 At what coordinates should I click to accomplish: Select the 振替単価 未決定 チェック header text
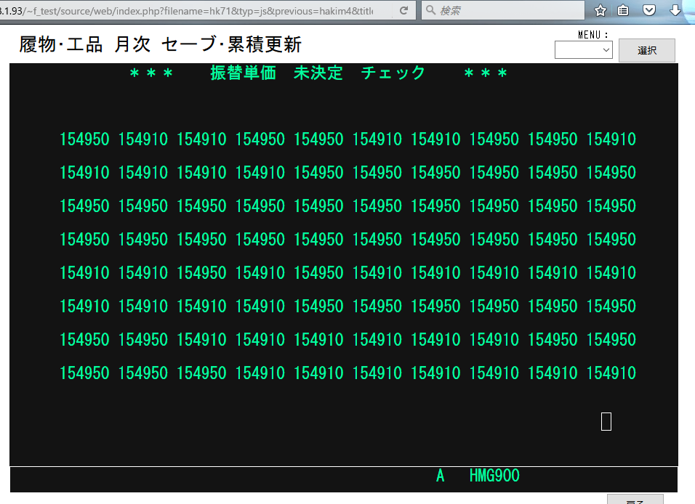318,73
